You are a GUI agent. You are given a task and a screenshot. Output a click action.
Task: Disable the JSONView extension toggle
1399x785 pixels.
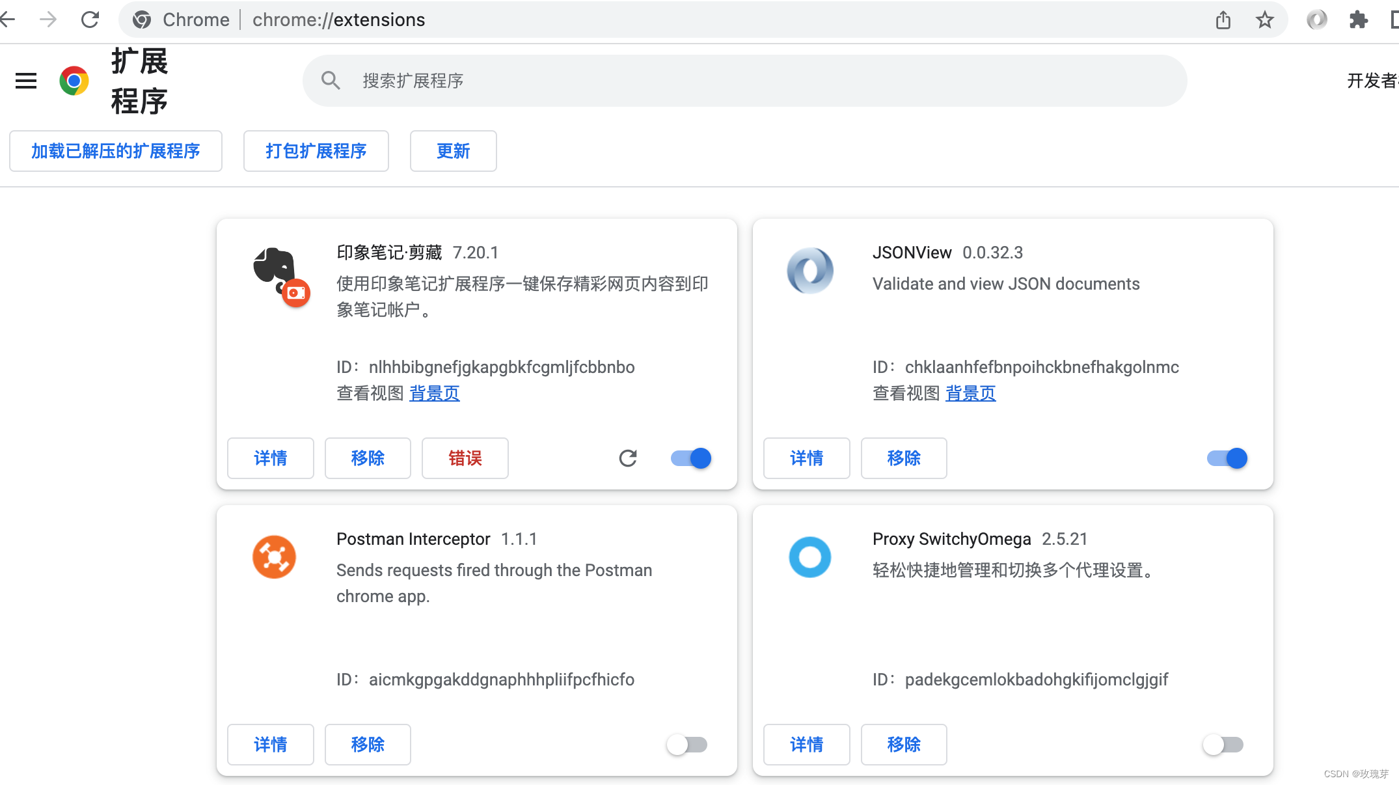pos(1225,458)
